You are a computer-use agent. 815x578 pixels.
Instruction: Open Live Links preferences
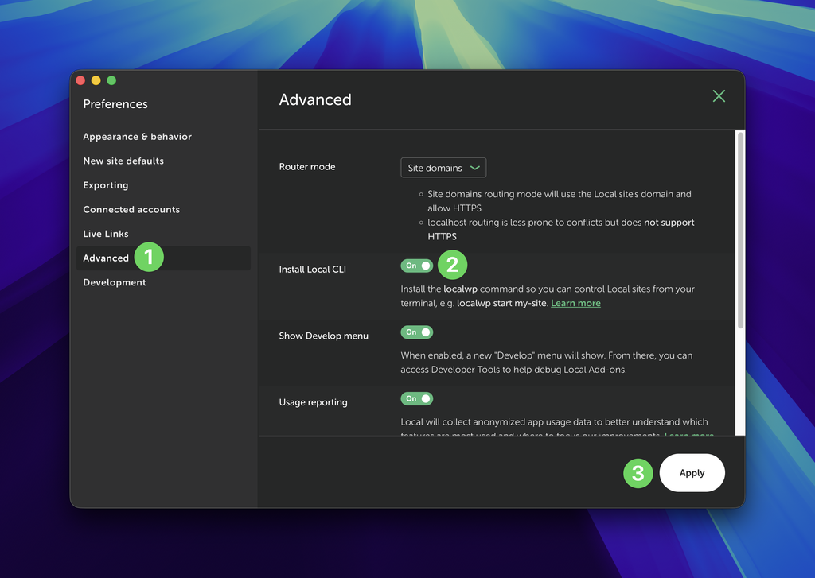[x=106, y=234]
